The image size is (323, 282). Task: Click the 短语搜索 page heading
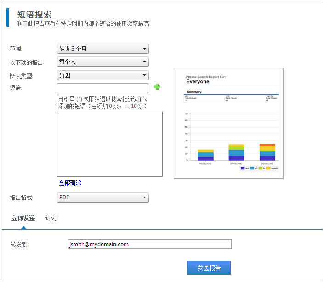tap(34, 15)
